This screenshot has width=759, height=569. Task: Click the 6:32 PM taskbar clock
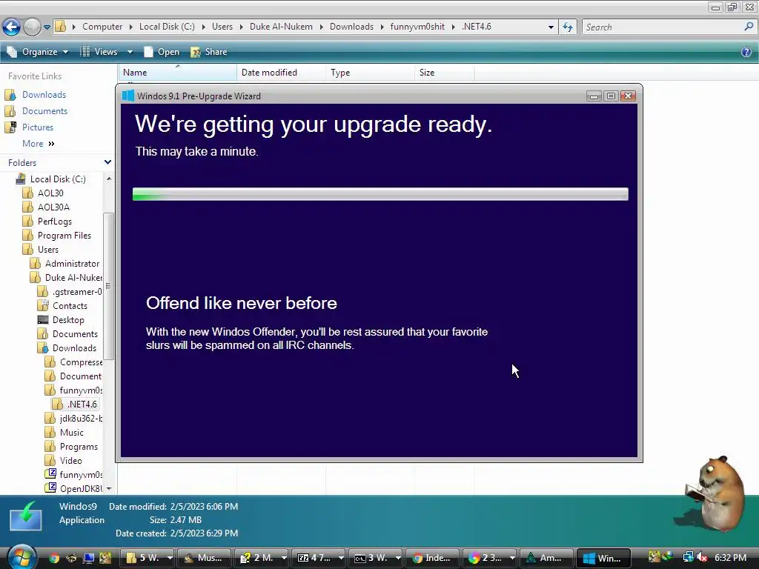[730, 557]
